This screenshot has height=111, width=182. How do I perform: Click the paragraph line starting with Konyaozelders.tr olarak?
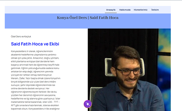click(32, 51)
